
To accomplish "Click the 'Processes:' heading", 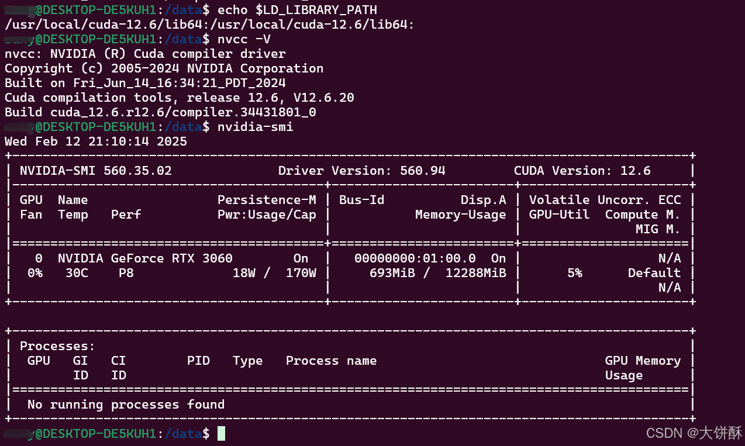I will point(58,346).
